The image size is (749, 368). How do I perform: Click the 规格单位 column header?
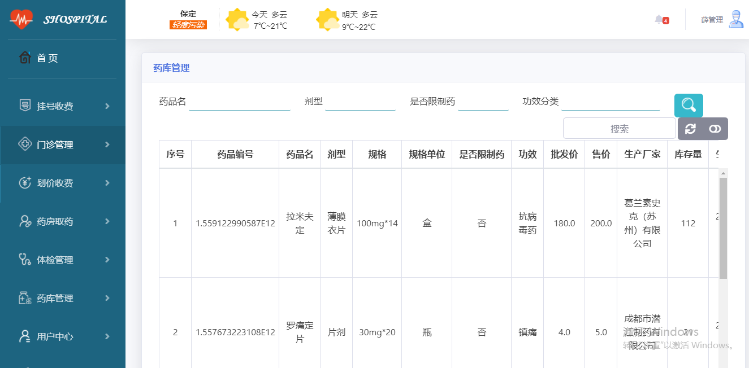tap(427, 154)
